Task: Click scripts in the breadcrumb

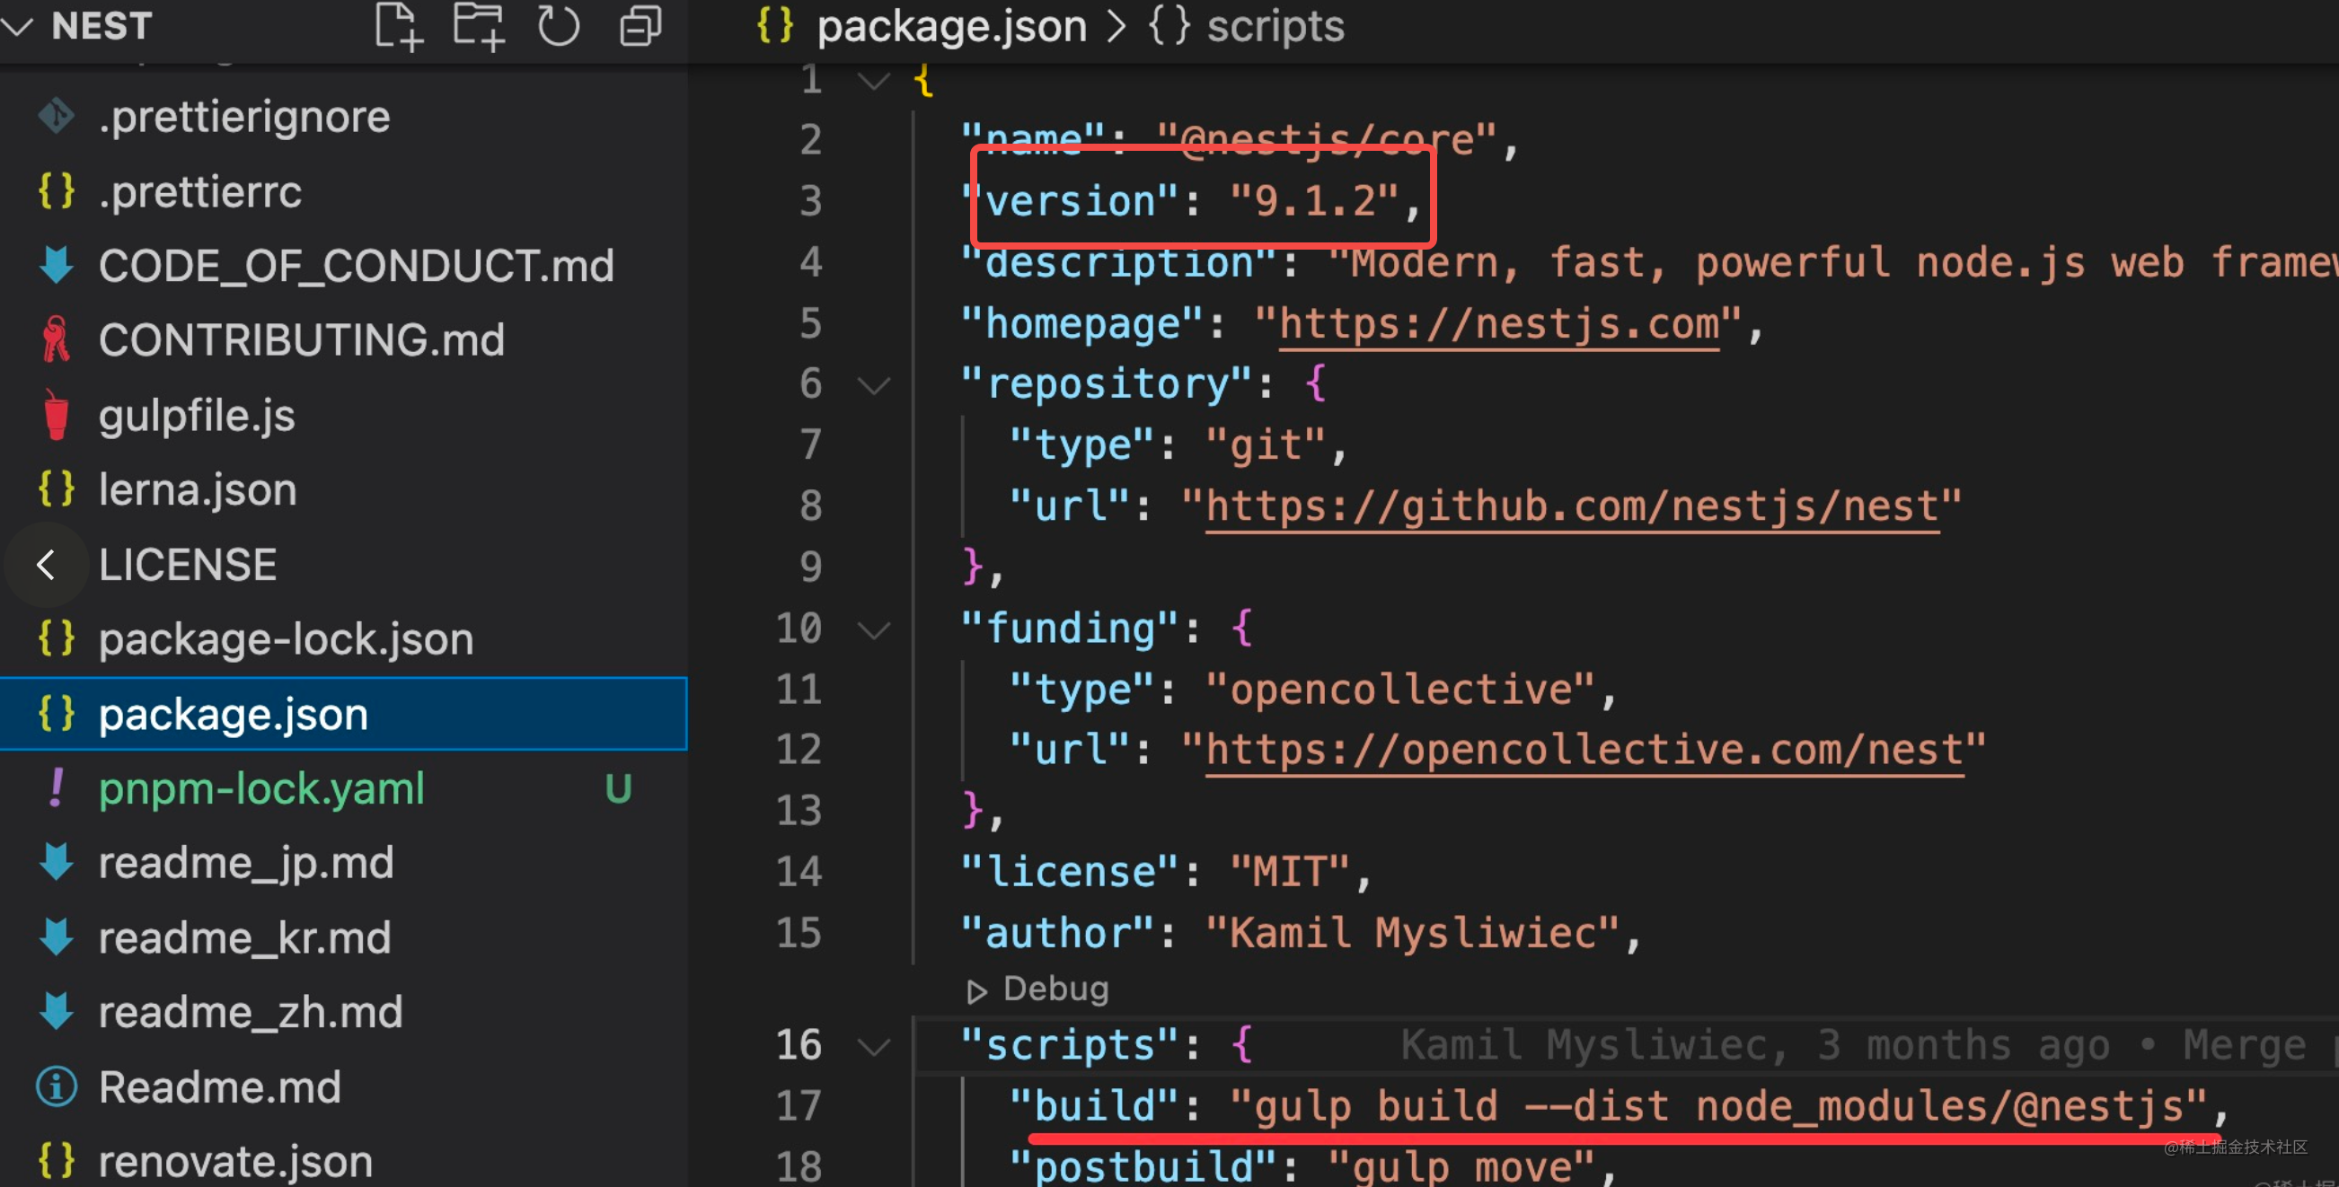Action: coord(1275,26)
